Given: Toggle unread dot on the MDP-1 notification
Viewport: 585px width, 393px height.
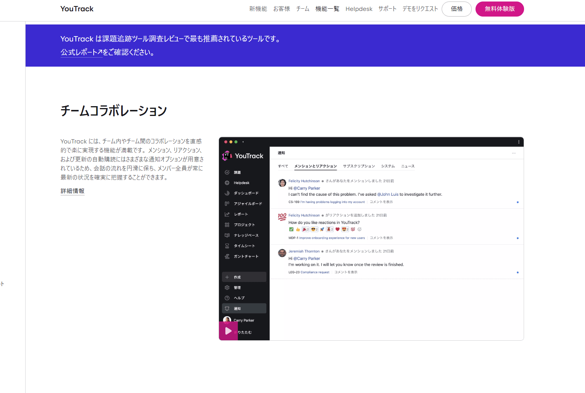Looking at the screenshot, I should pos(518,238).
